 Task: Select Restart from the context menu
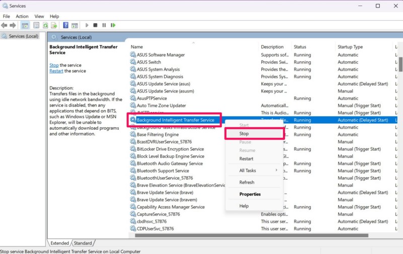point(246,159)
